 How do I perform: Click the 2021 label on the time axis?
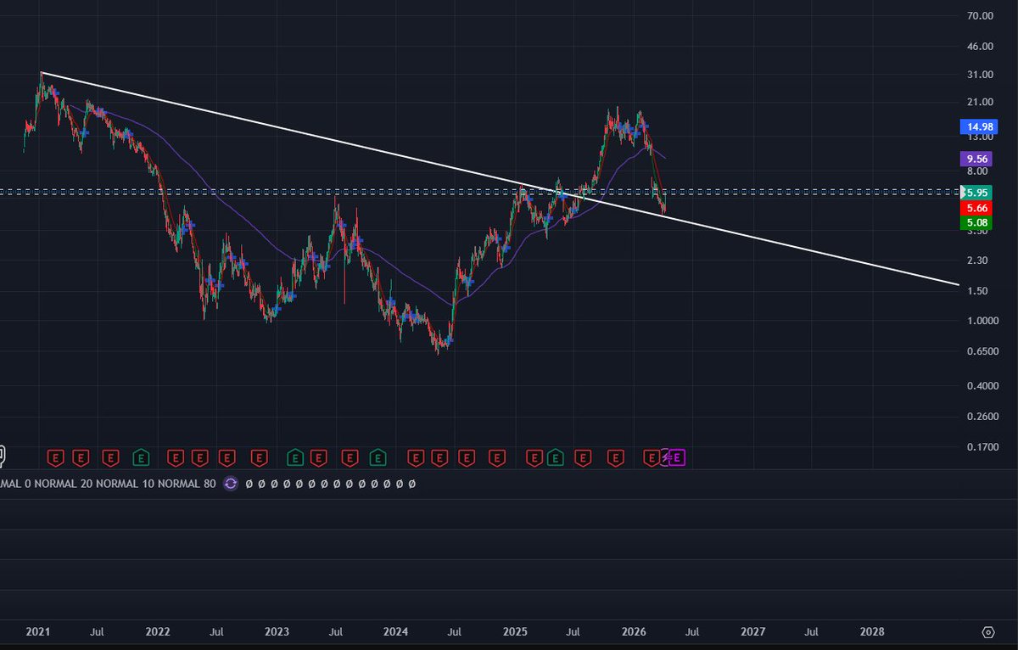pos(38,632)
